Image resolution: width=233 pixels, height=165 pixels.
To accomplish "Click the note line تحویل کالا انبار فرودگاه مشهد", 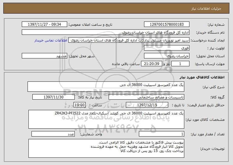I will [x=137, y=147].
